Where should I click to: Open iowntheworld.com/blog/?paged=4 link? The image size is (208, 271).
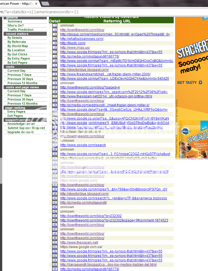[x=90, y=87]
